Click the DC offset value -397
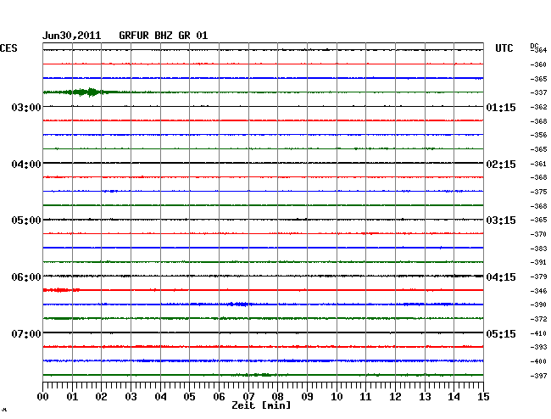Screen dimensions: 551x419 pos(538,376)
